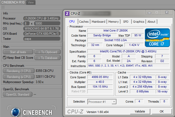This screenshot has height=117, width=175.
Task: Click OK in CPU-Z
Action: [162, 111]
